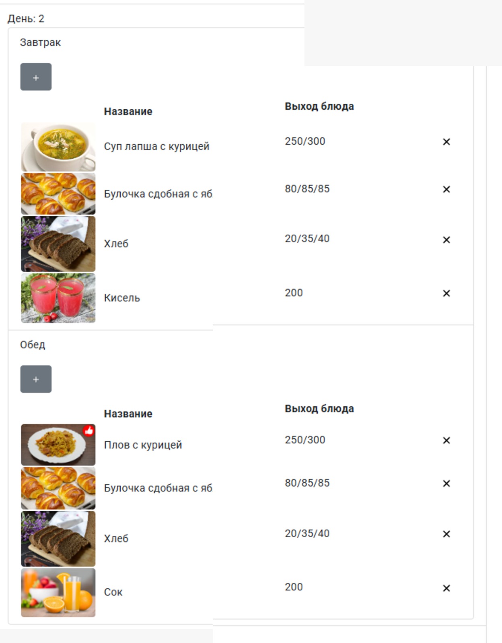The height and width of the screenshot is (643, 502).
Task: Click the plus button under Обед
Action: (x=36, y=379)
